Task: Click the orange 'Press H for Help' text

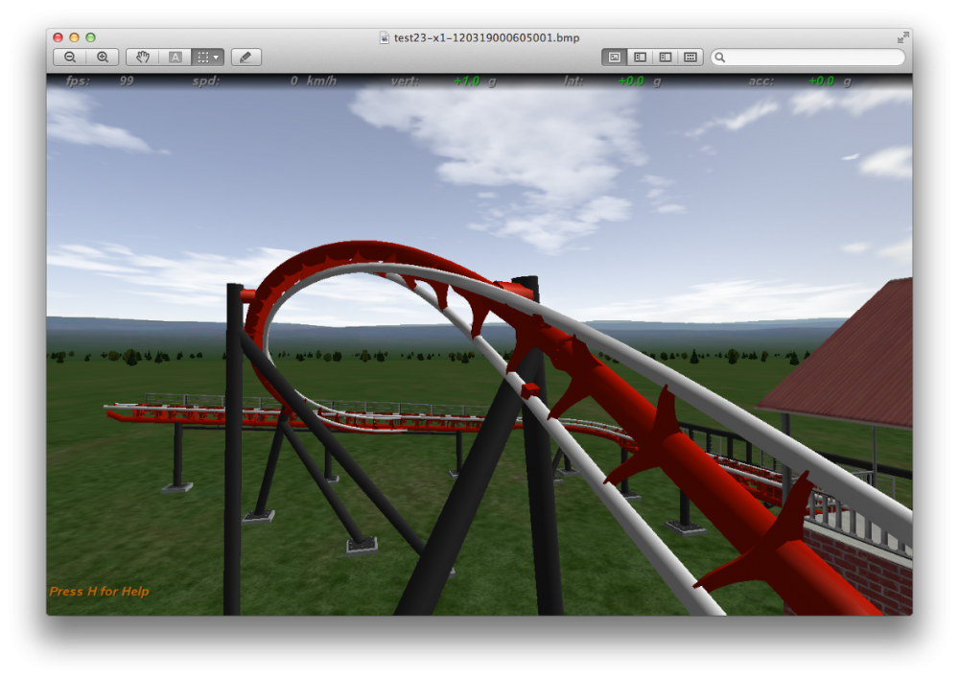Action: [99, 592]
